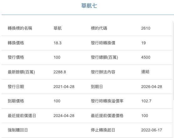
Task: Select the 強制贖回日 label
Action: coord(18,130)
